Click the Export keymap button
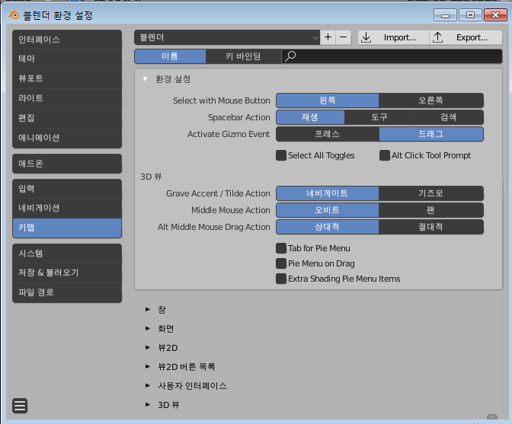The width and height of the screenshot is (512, 424). [x=466, y=37]
